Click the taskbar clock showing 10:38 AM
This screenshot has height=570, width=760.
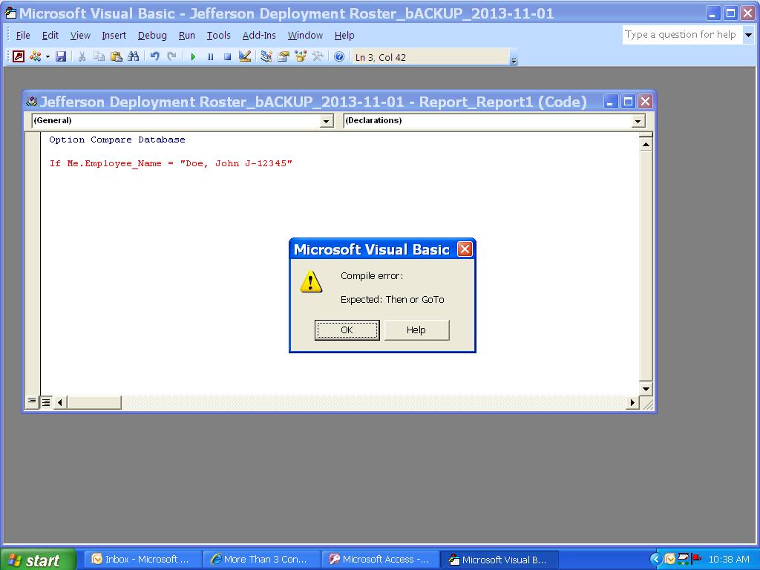coord(729,560)
